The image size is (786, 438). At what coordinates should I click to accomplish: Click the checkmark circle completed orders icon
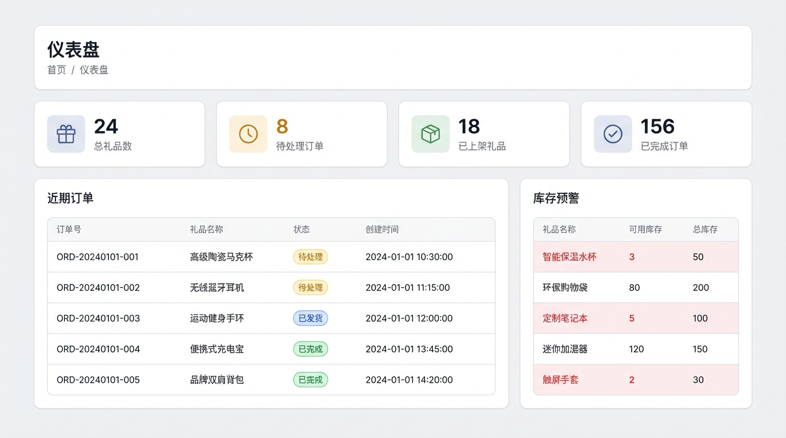coord(612,134)
